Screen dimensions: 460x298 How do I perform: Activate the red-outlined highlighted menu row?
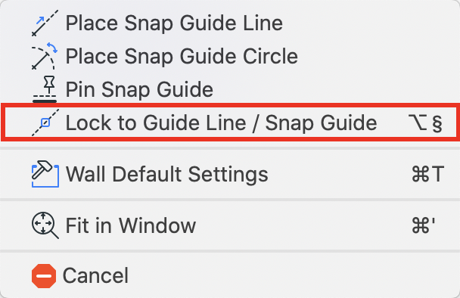pyautogui.click(x=230, y=123)
